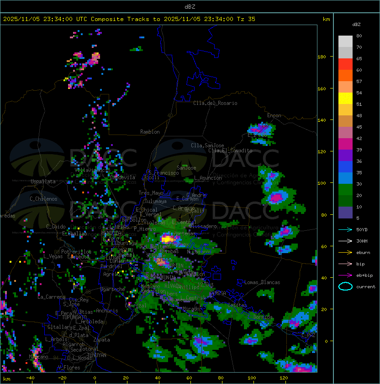This screenshot has height=384, width=380.
Task: Select the bright yellow 54-51 dBZ swatch
Action: (x=345, y=99)
